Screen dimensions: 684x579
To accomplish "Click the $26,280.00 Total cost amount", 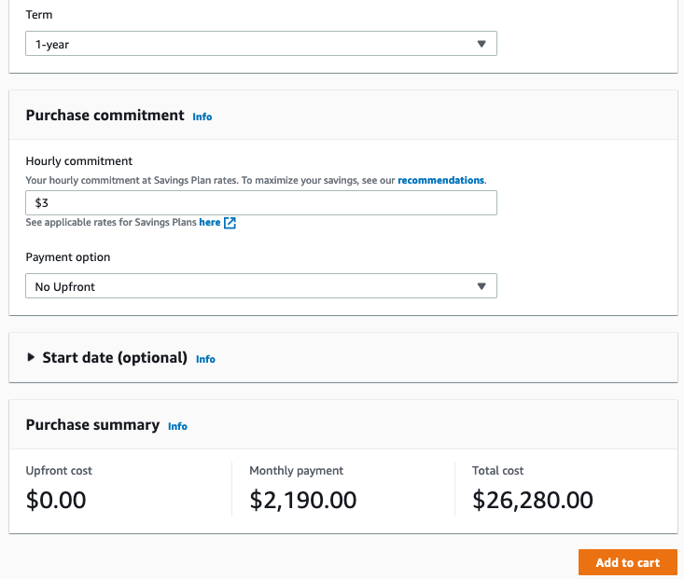I will click(x=533, y=500).
